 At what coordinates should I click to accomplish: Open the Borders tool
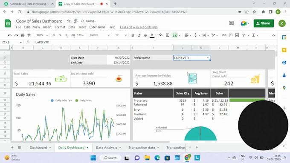point(168,35)
